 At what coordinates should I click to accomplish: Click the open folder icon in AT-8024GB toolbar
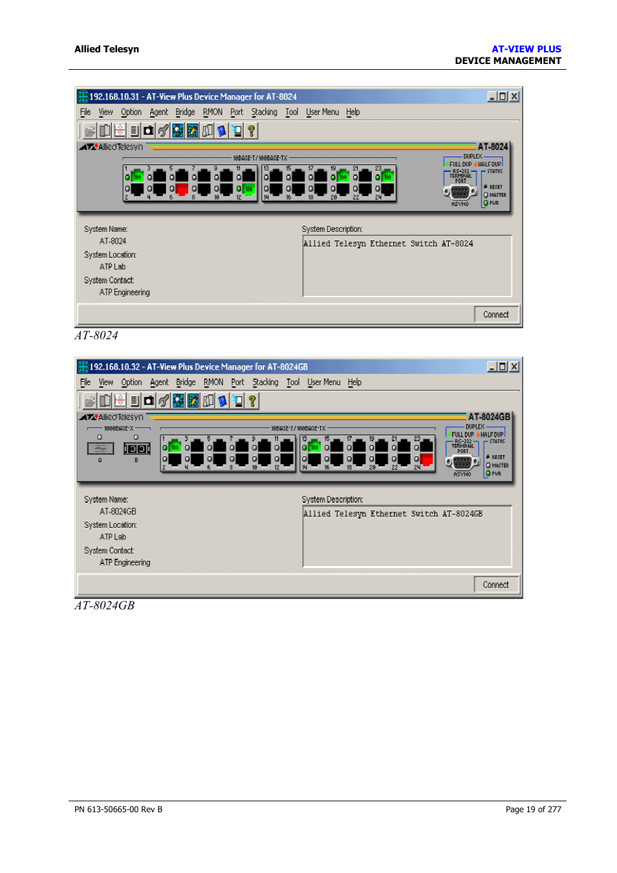(x=91, y=401)
